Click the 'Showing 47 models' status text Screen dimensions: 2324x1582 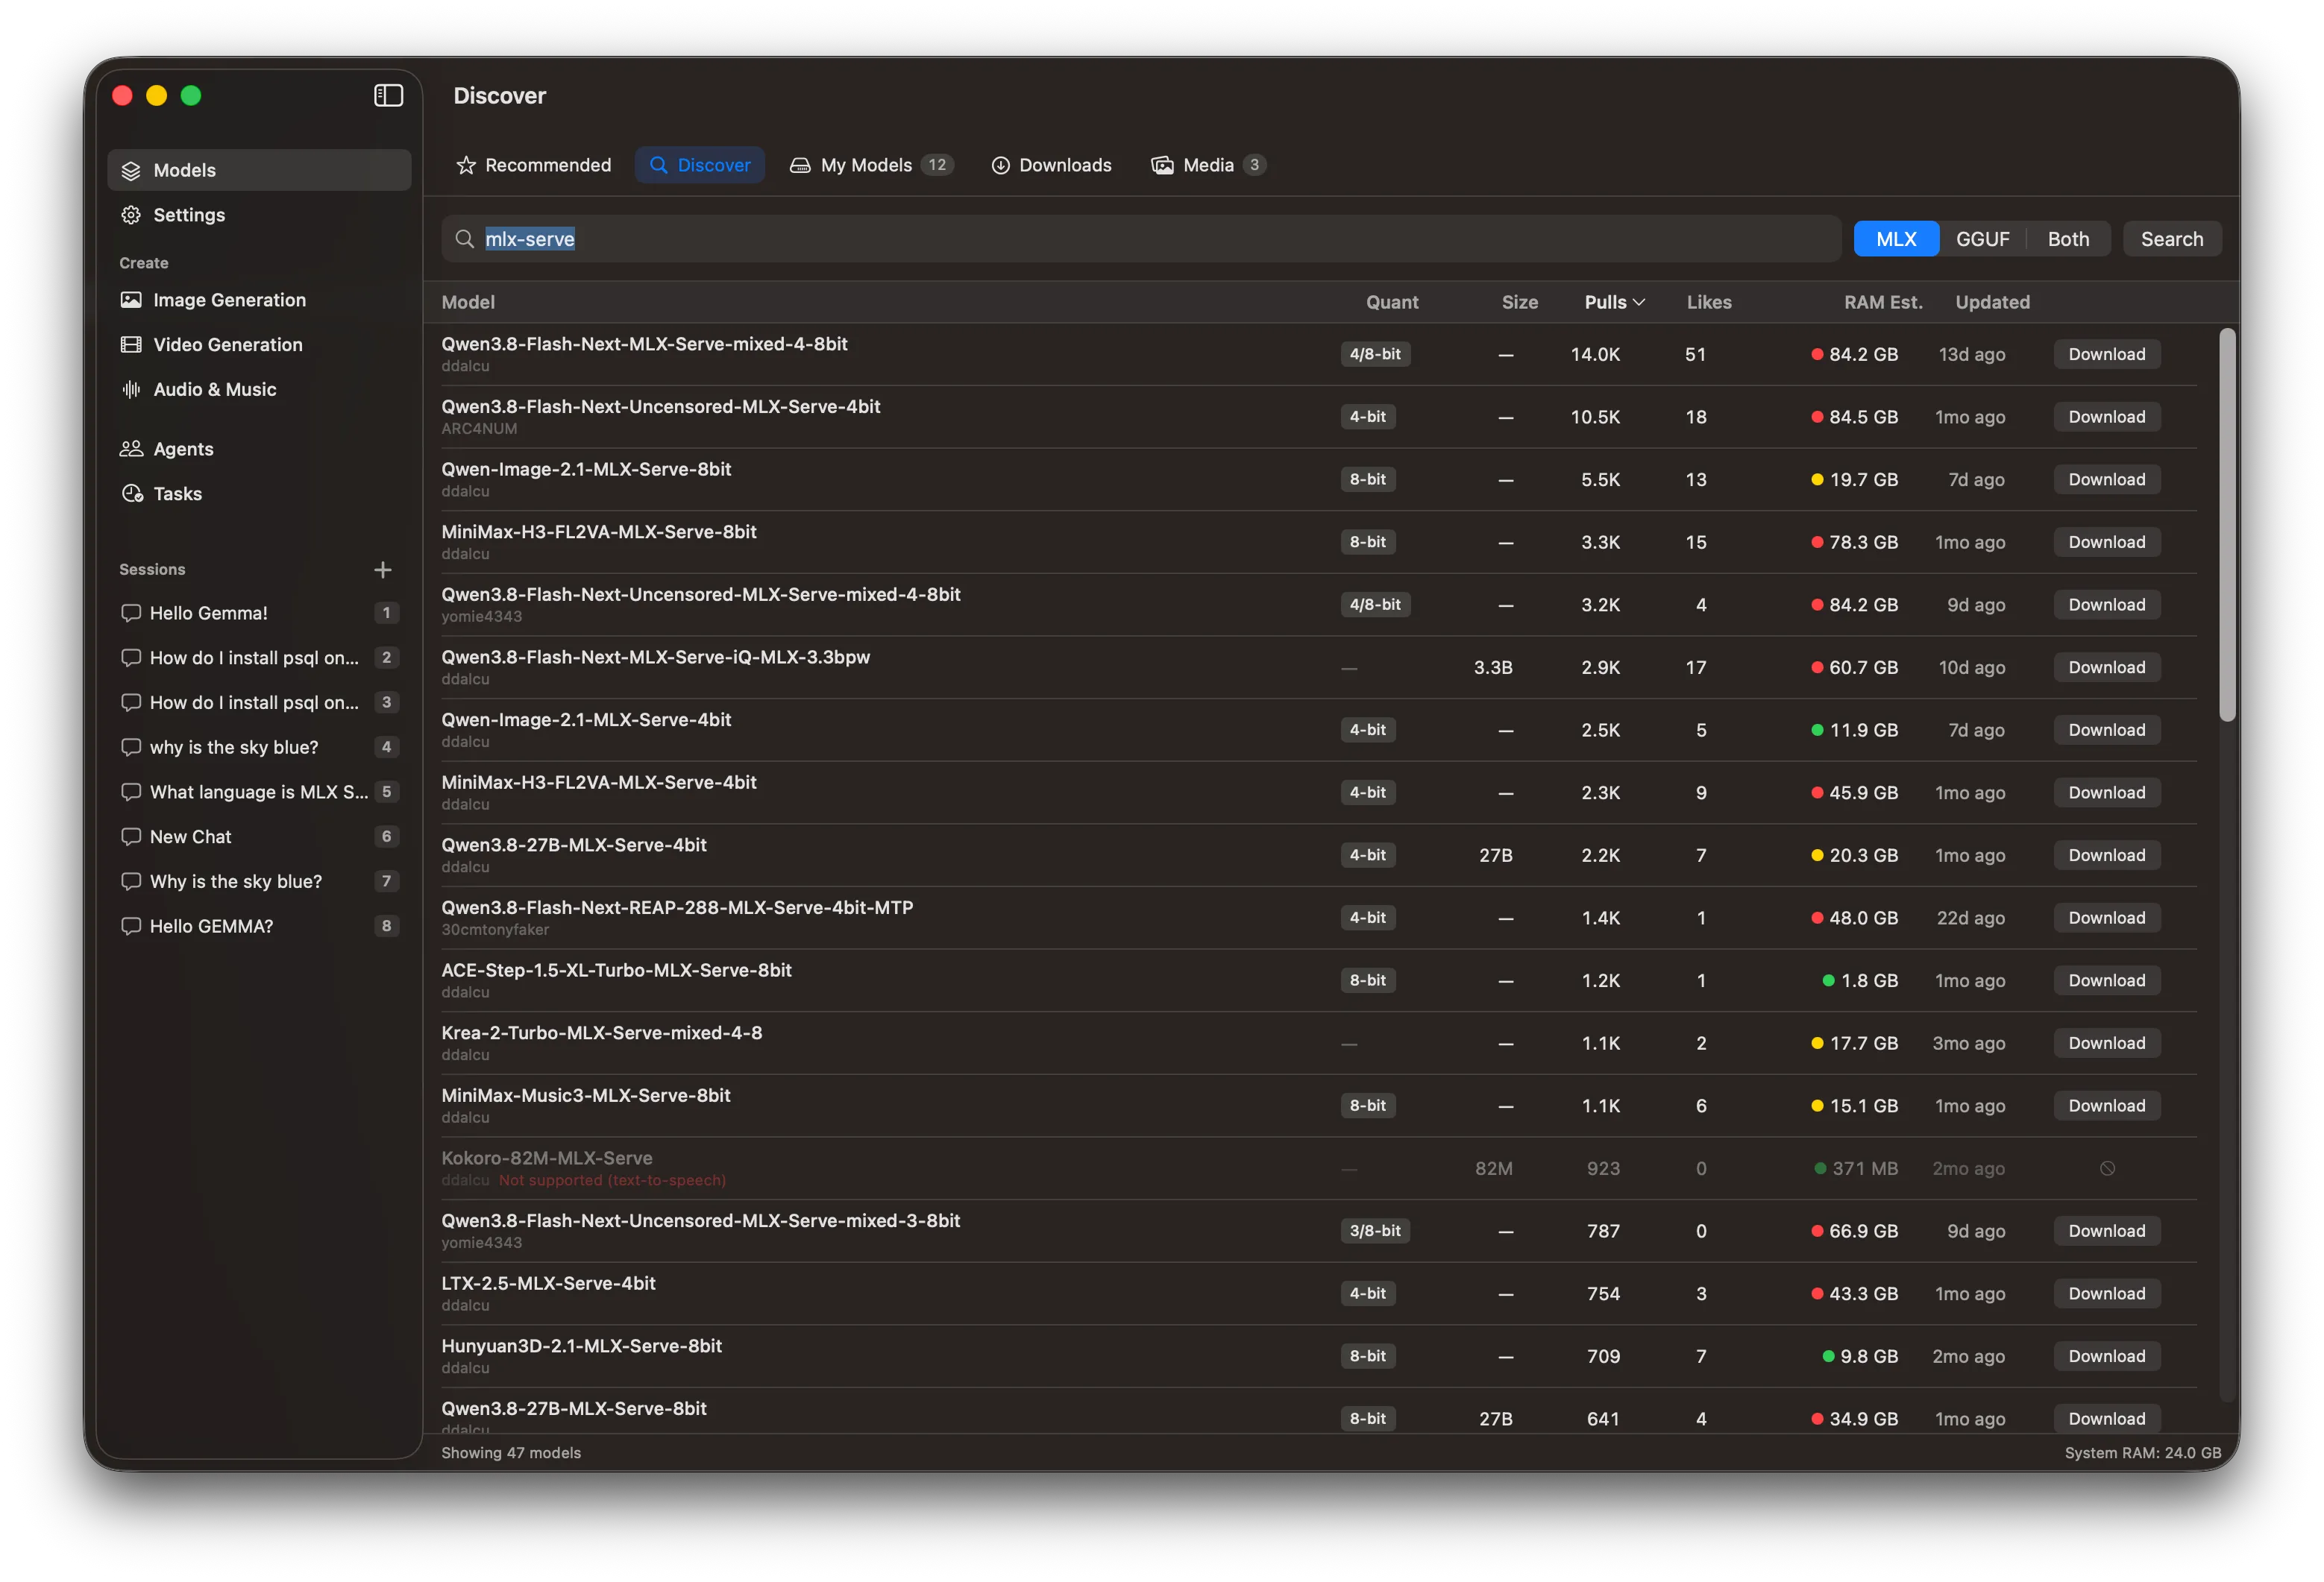511,1453
